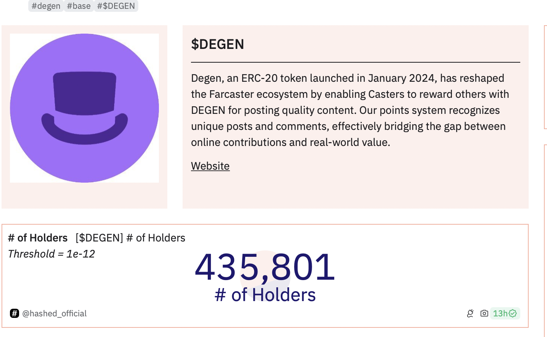Click the black hash avatar icon
The width and height of the screenshot is (547, 337).
pos(15,313)
